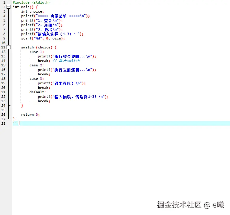Place cursor on highlighted line 28 backticks
The height and width of the screenshot is (215, 230).
click(16, 123)
